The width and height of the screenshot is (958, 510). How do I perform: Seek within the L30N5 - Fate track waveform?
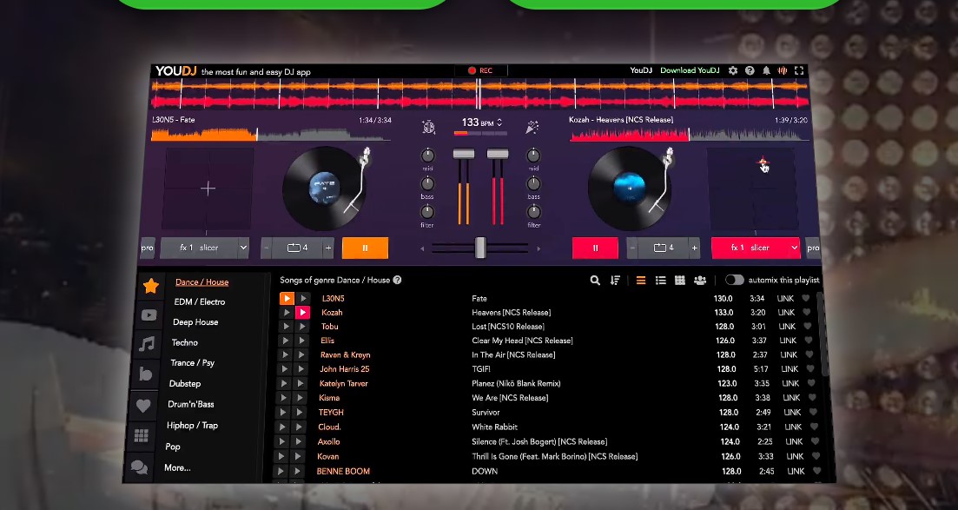point(271,135)
